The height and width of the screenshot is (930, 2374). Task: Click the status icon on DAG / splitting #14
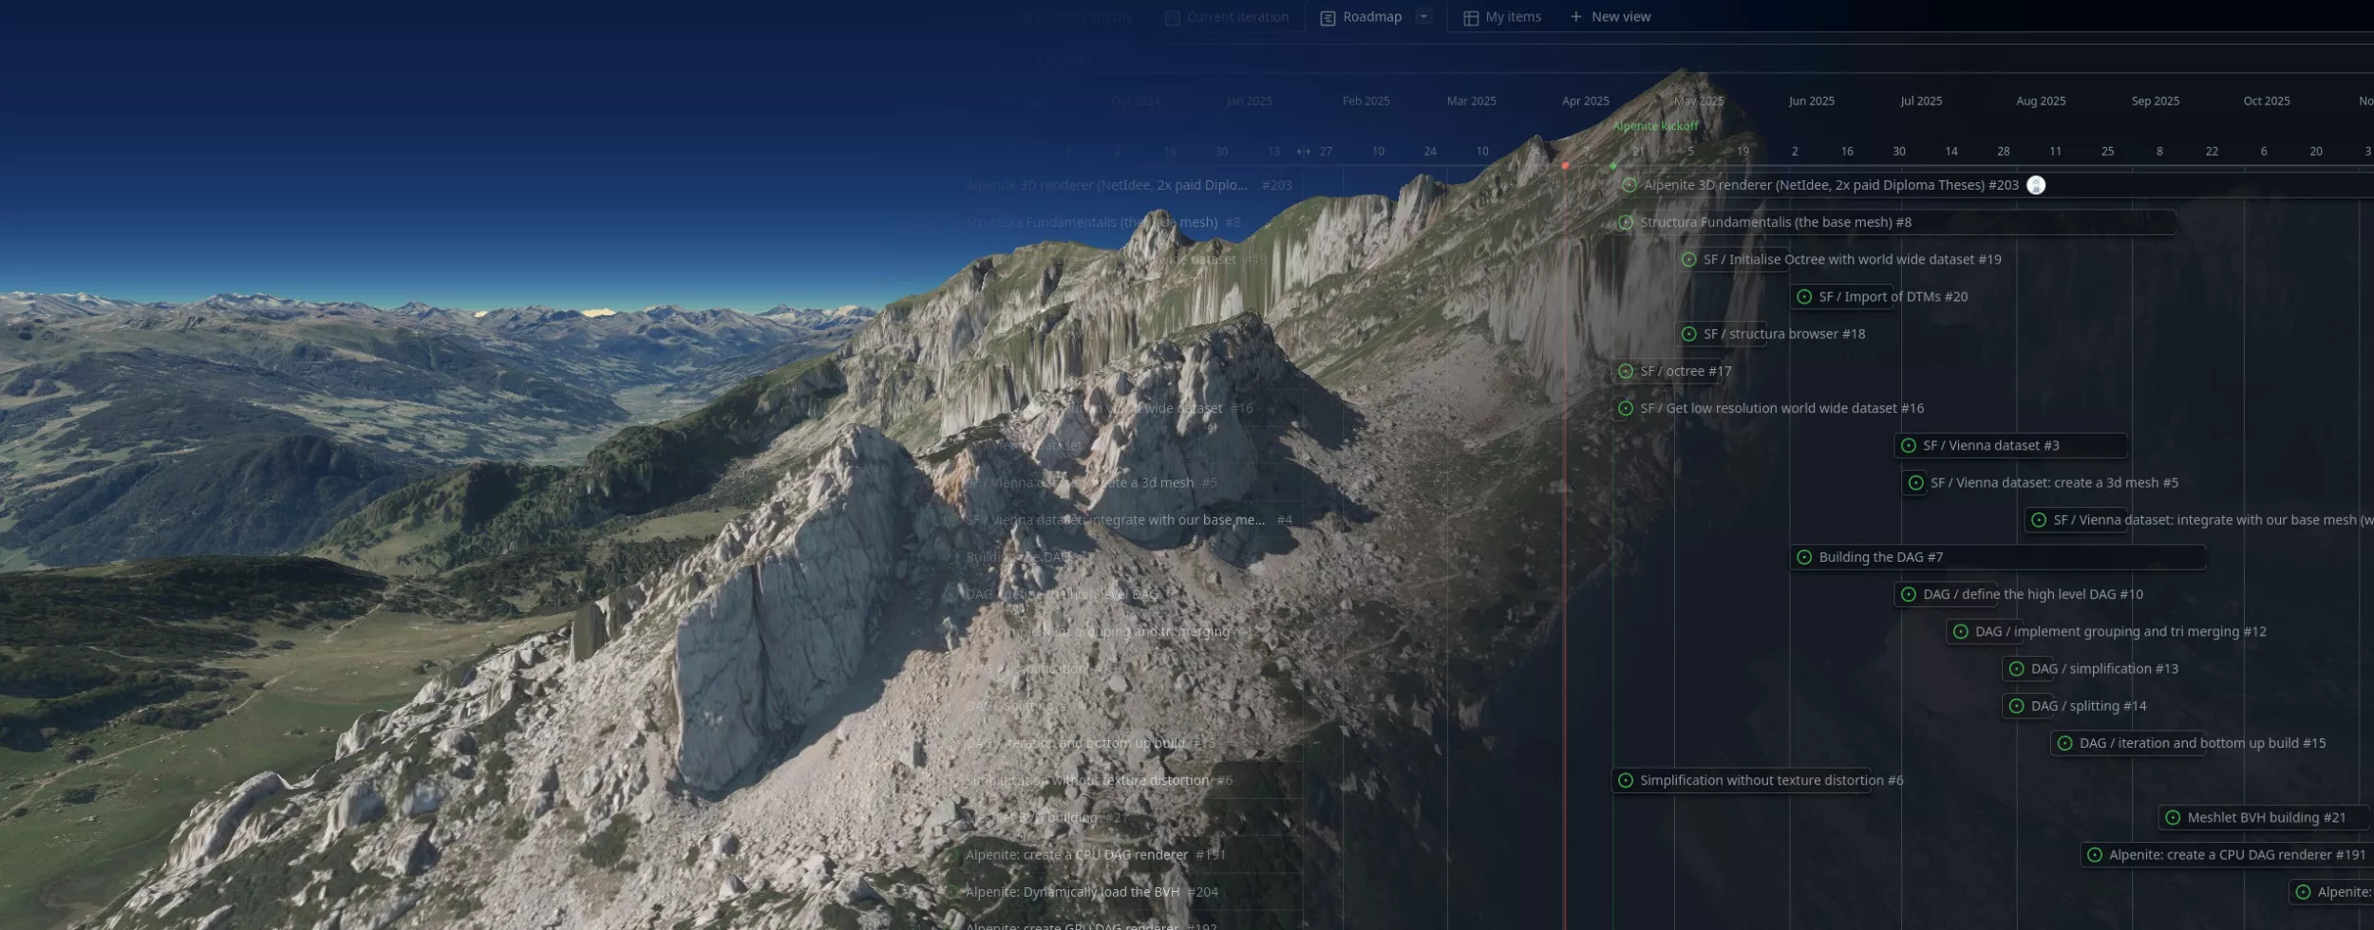[x=2016, y=706]
